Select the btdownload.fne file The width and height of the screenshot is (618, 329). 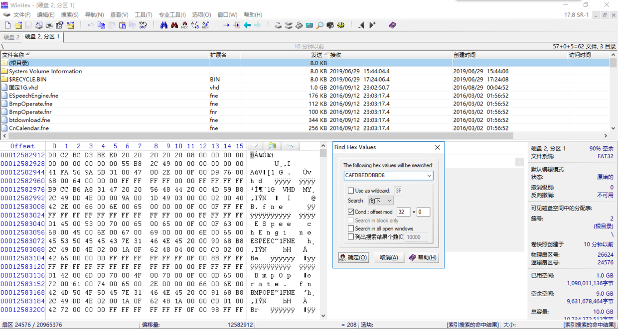click(x=305, y=120)
